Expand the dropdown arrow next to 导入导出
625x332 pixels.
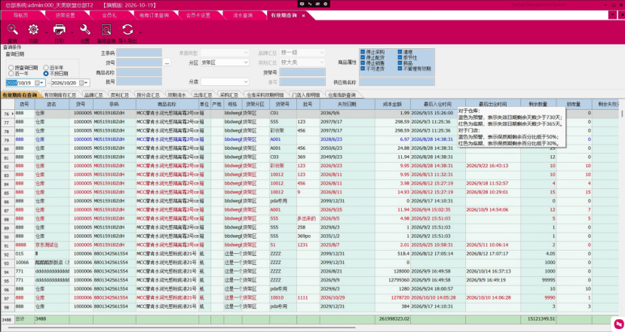(x=140, y=32)
